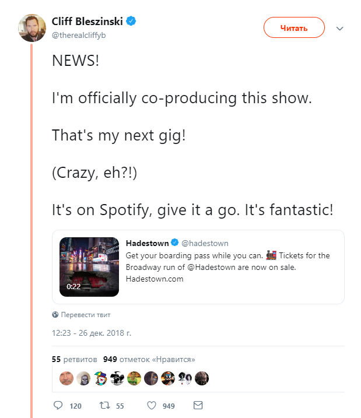The image size is (361, 418).
Task: Click Hadestown's verified badge in quoted tweet
Action: coord(174,243)
